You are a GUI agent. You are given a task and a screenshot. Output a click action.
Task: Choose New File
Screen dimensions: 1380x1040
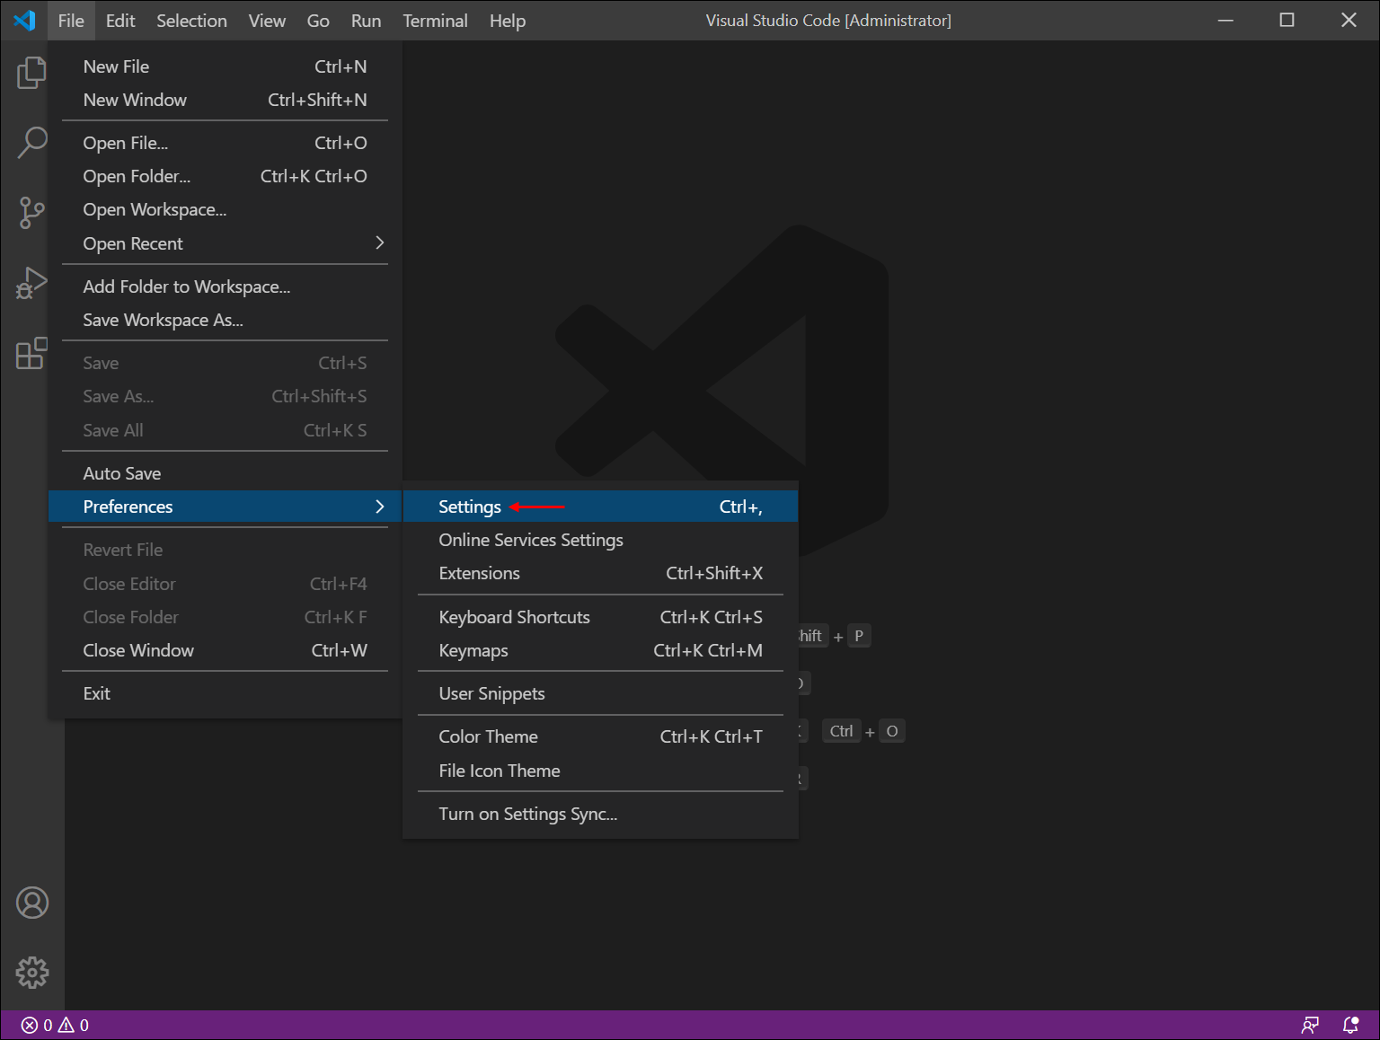coord(225,66)
